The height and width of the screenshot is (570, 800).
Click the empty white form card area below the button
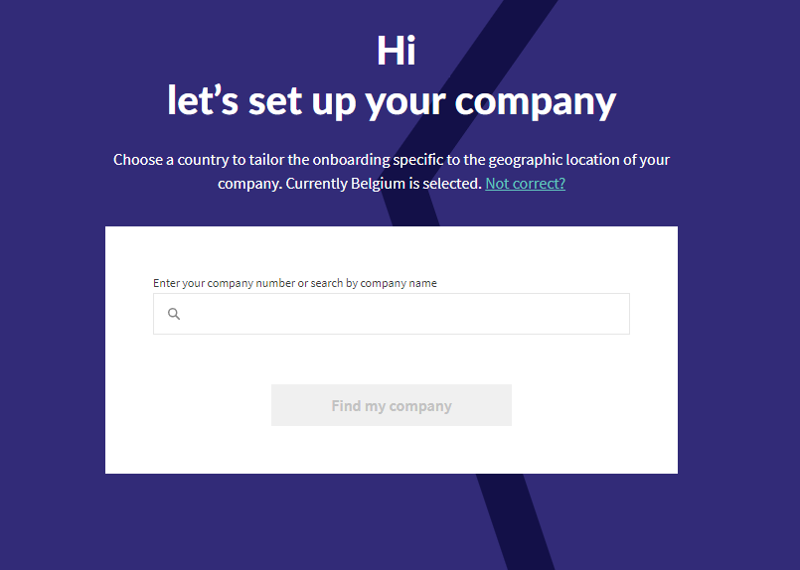click(x=392, y=450)
